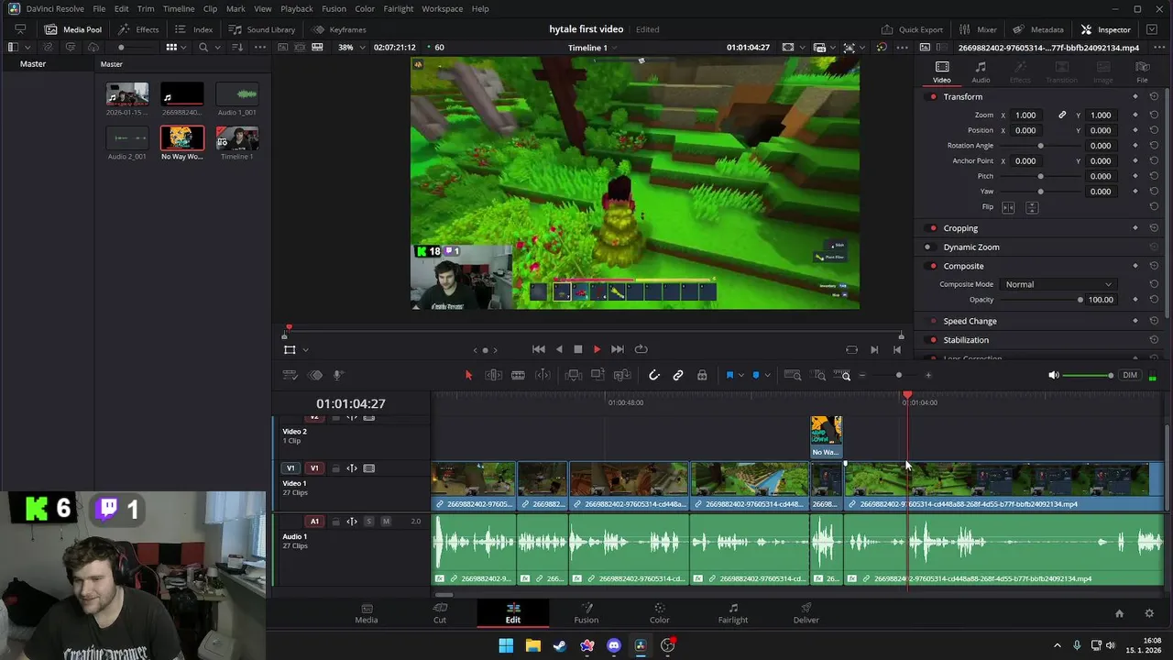The width and height of the screenshot is (1173, 660).
Task: Select the No Way Wo... media thumbnail
Action: point(181,138)
